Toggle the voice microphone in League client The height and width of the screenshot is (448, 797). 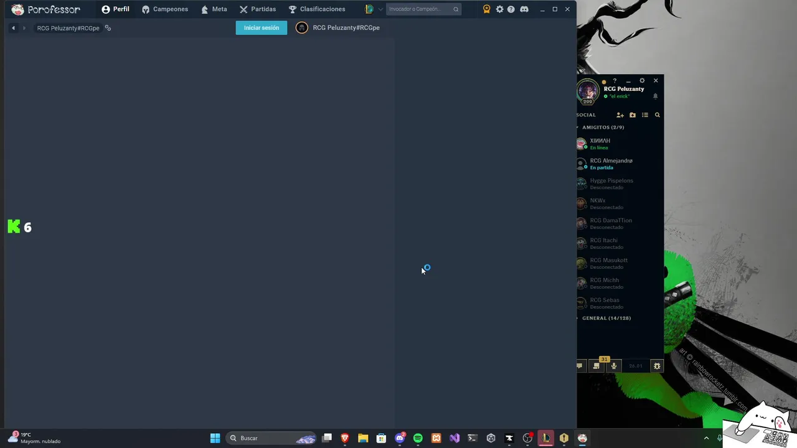[x=614, y=366]
